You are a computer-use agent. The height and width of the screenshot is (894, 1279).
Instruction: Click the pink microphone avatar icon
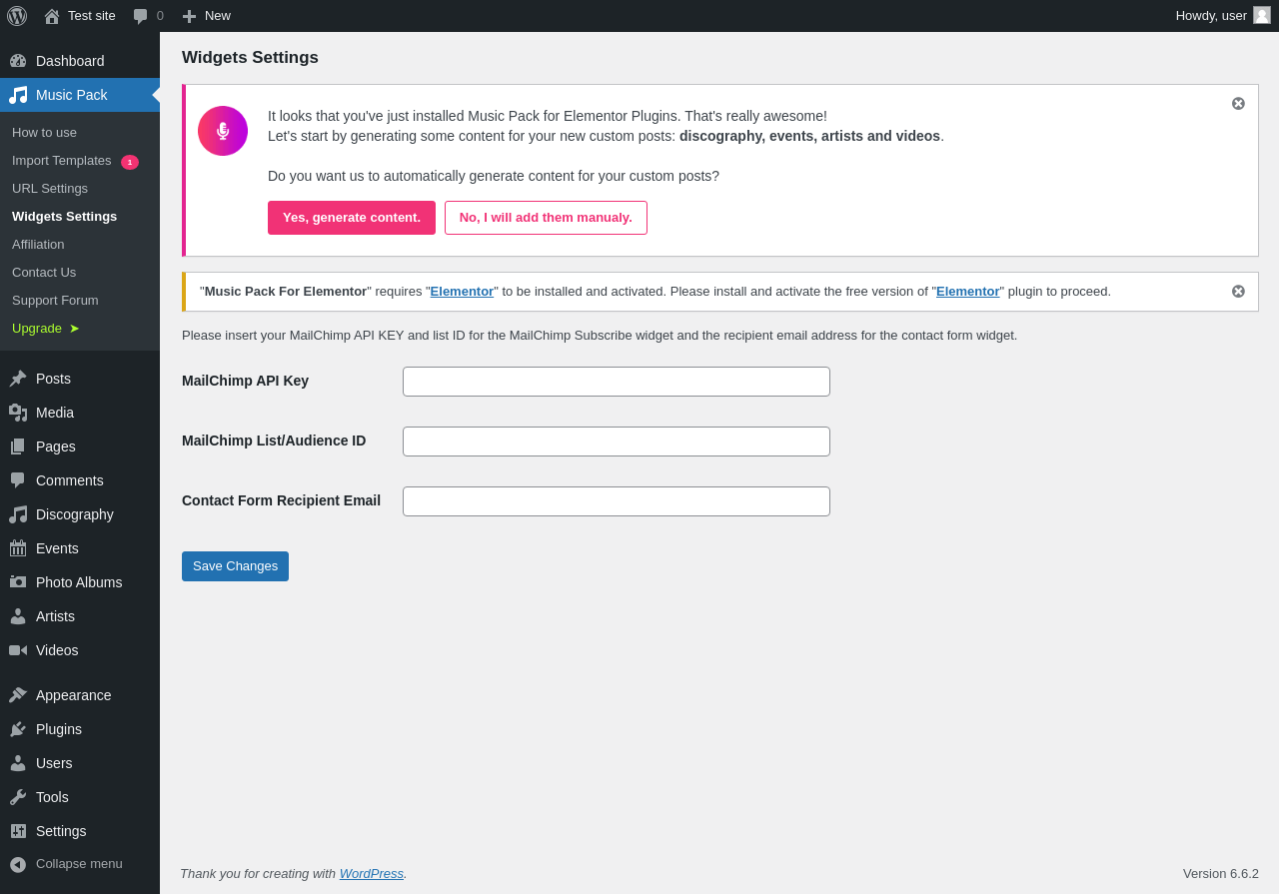[223, 131]
